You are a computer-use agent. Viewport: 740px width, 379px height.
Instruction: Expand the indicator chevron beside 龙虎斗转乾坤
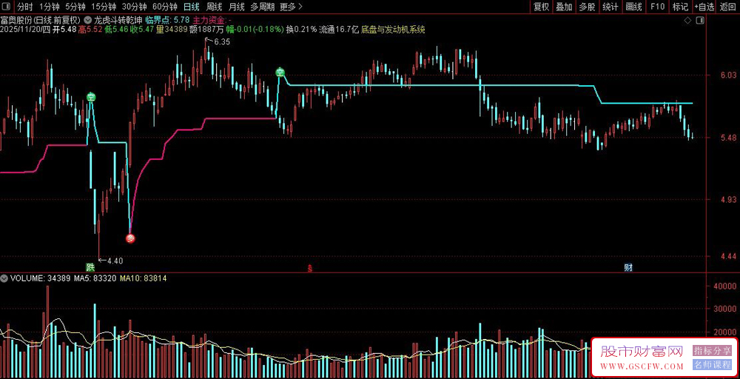click(x=88, y=20)
